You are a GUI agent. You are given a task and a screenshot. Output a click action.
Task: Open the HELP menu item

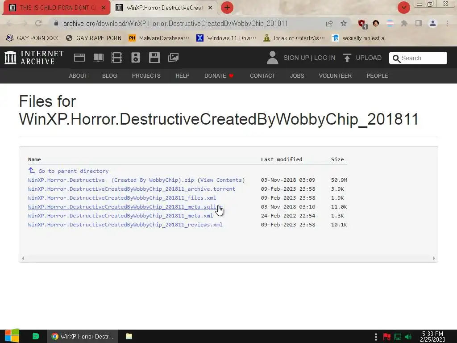183,76
